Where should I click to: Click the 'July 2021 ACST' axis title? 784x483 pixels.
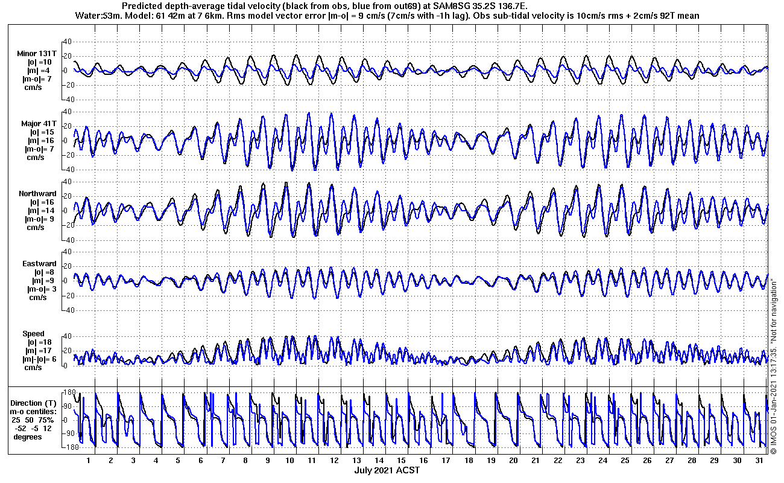[x=387, y=470]
